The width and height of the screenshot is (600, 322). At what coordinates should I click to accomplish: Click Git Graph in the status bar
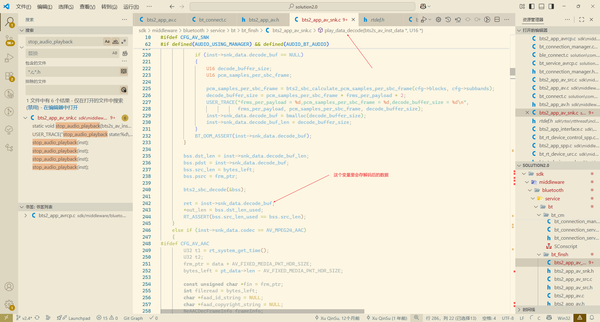coord(133,318)
